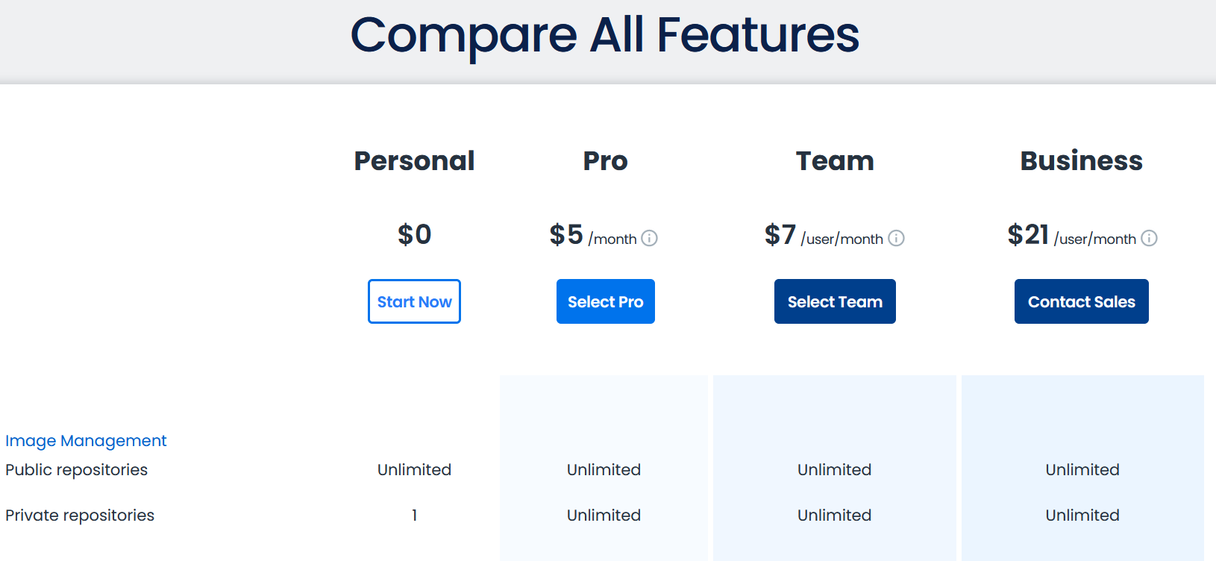
Task: Click the Compare All Features title
Action: click(x=605, y=35)
